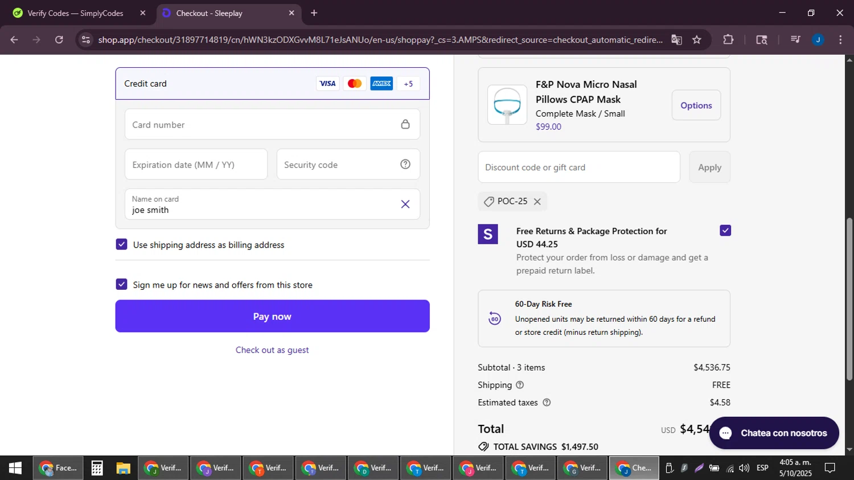The height and width of the screenshot is (480, 854).
Task: Select the Credit card payment option
Action: pos(272,84)
